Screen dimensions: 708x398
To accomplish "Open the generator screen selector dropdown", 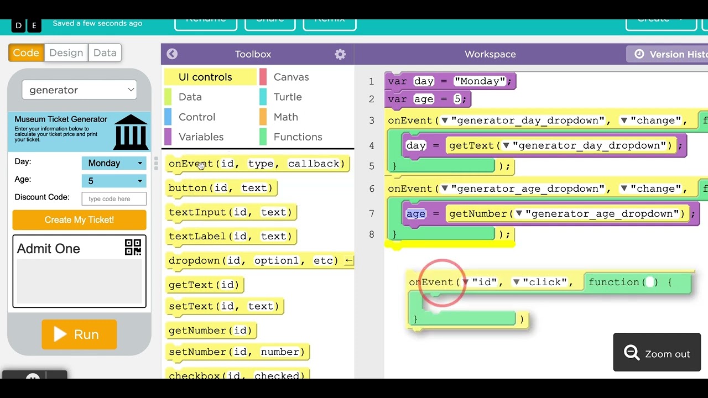I will 79,90.
